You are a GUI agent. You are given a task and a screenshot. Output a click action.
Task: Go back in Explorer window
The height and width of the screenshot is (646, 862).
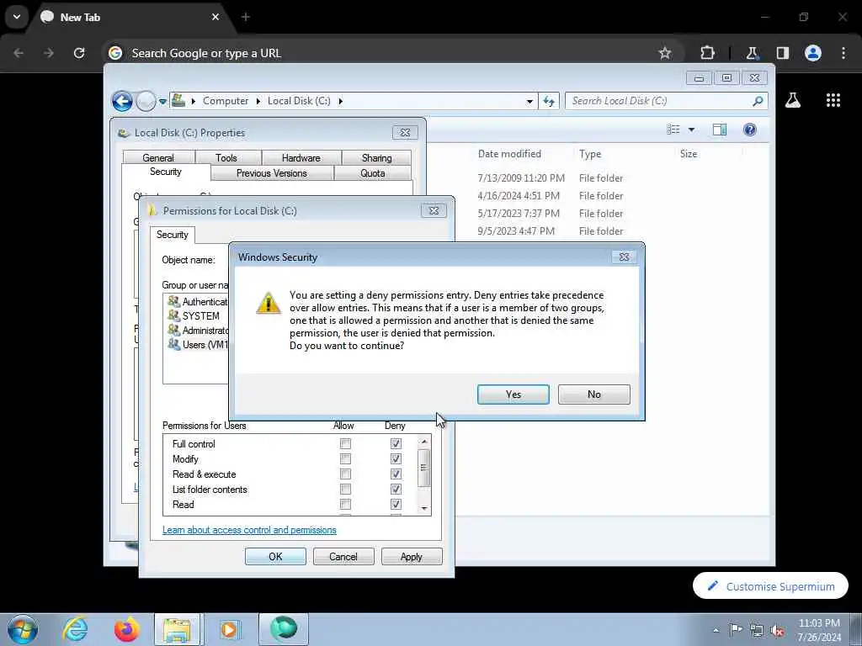(x=122, y=101)
